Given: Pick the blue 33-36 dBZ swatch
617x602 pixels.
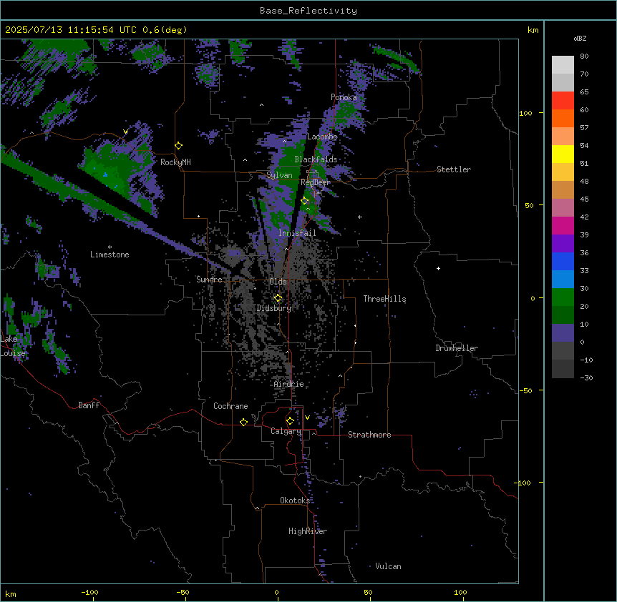Looking at the screenshot, I should pyautogui.click(x=563, y=261).
